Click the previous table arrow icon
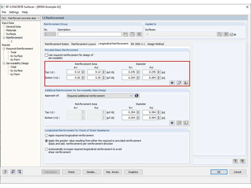This screenshot has height=188, width=251. pos(13,172)
